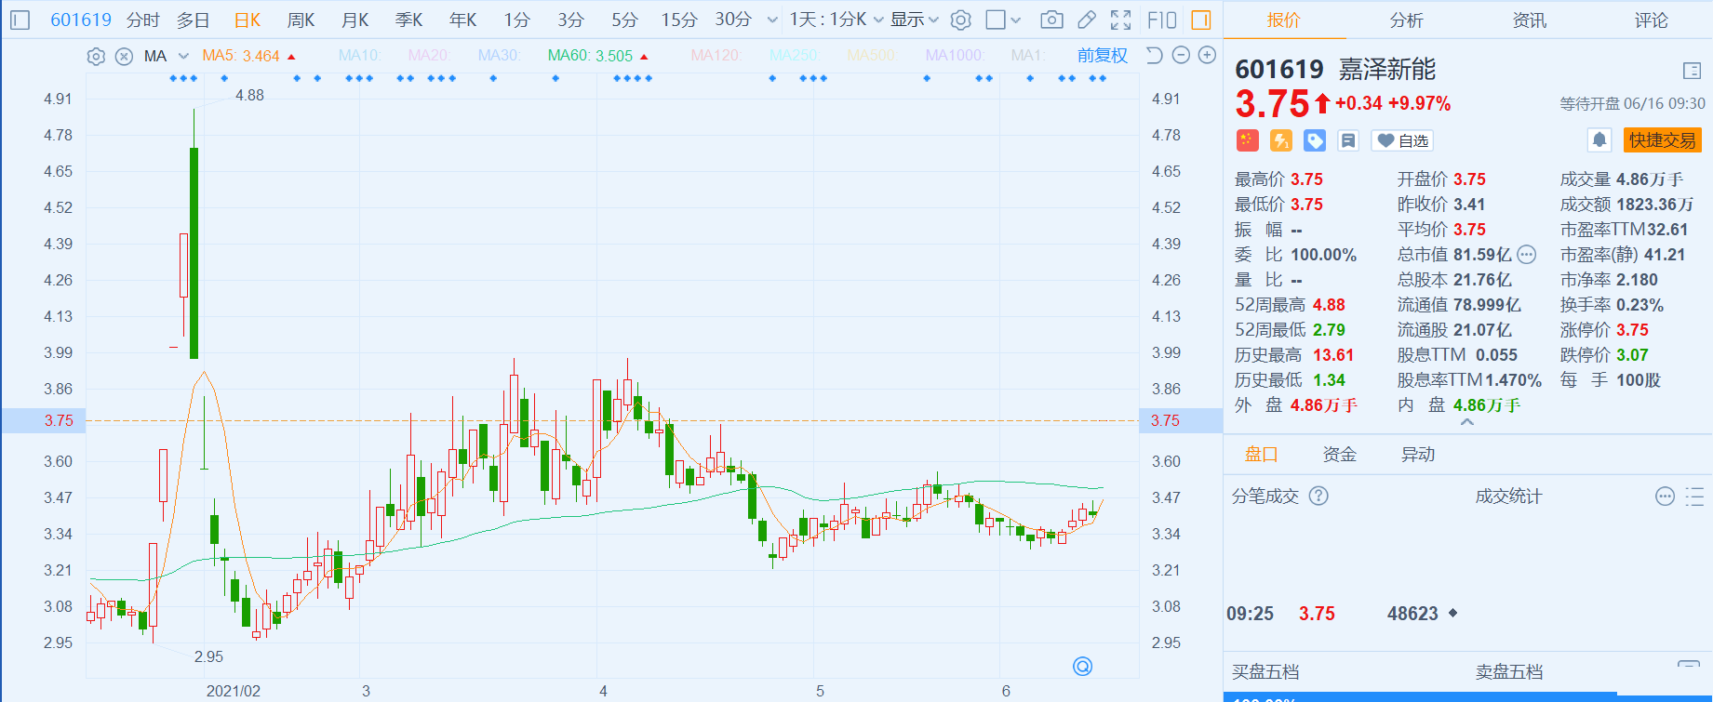Image resolution: width=1713 pixels, height=702 pixels.
Task: Remove the MA indicator with X icon
Action: click(x=124, y=57)
